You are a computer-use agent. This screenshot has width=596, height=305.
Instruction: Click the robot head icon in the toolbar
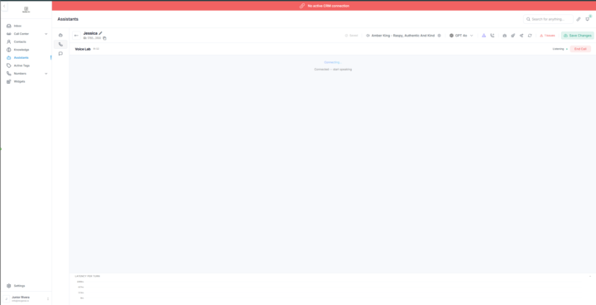point(505,36)
